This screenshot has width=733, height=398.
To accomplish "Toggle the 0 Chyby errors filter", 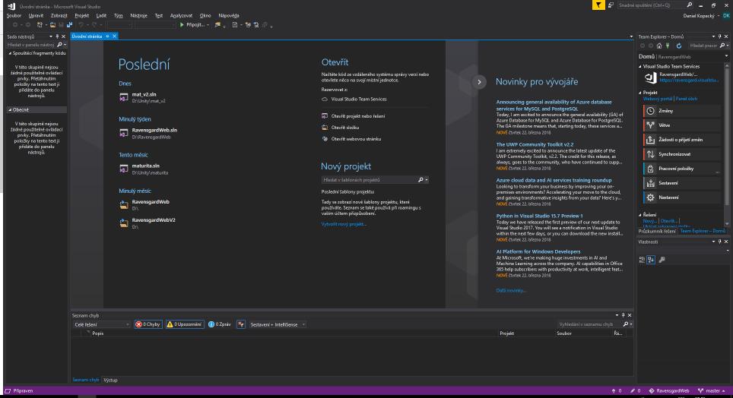I will coord(148,324).
